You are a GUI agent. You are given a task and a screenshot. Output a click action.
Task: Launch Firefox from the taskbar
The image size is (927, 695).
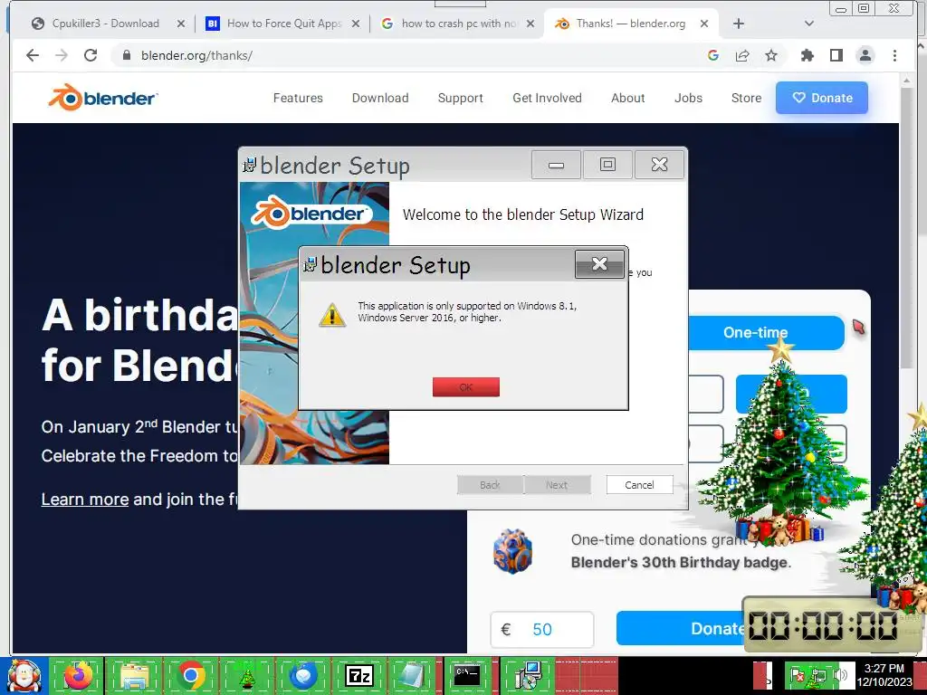78,675
